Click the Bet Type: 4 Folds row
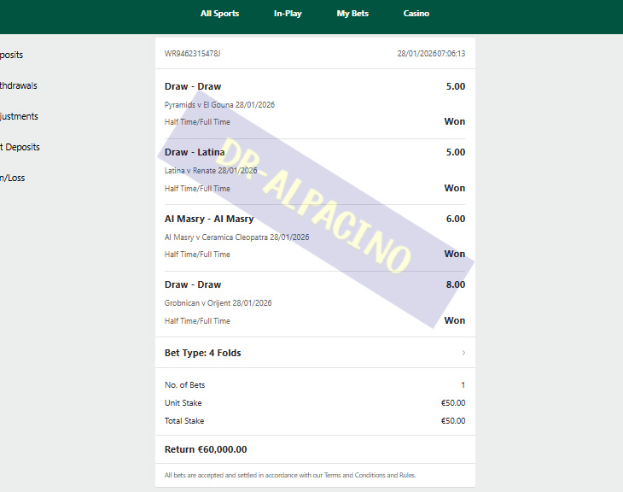The height and width of the screenshot is (492, 623). tap(315, 353)
